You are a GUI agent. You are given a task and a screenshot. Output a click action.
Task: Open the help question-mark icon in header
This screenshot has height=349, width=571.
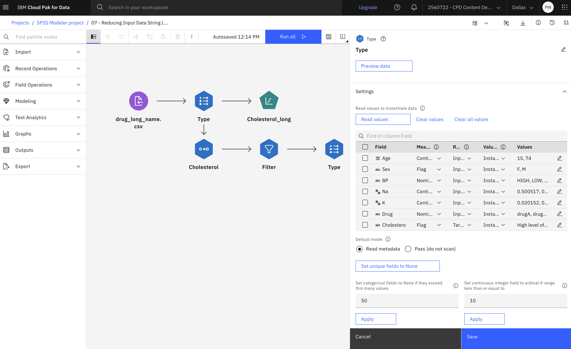tap(397, 7)
